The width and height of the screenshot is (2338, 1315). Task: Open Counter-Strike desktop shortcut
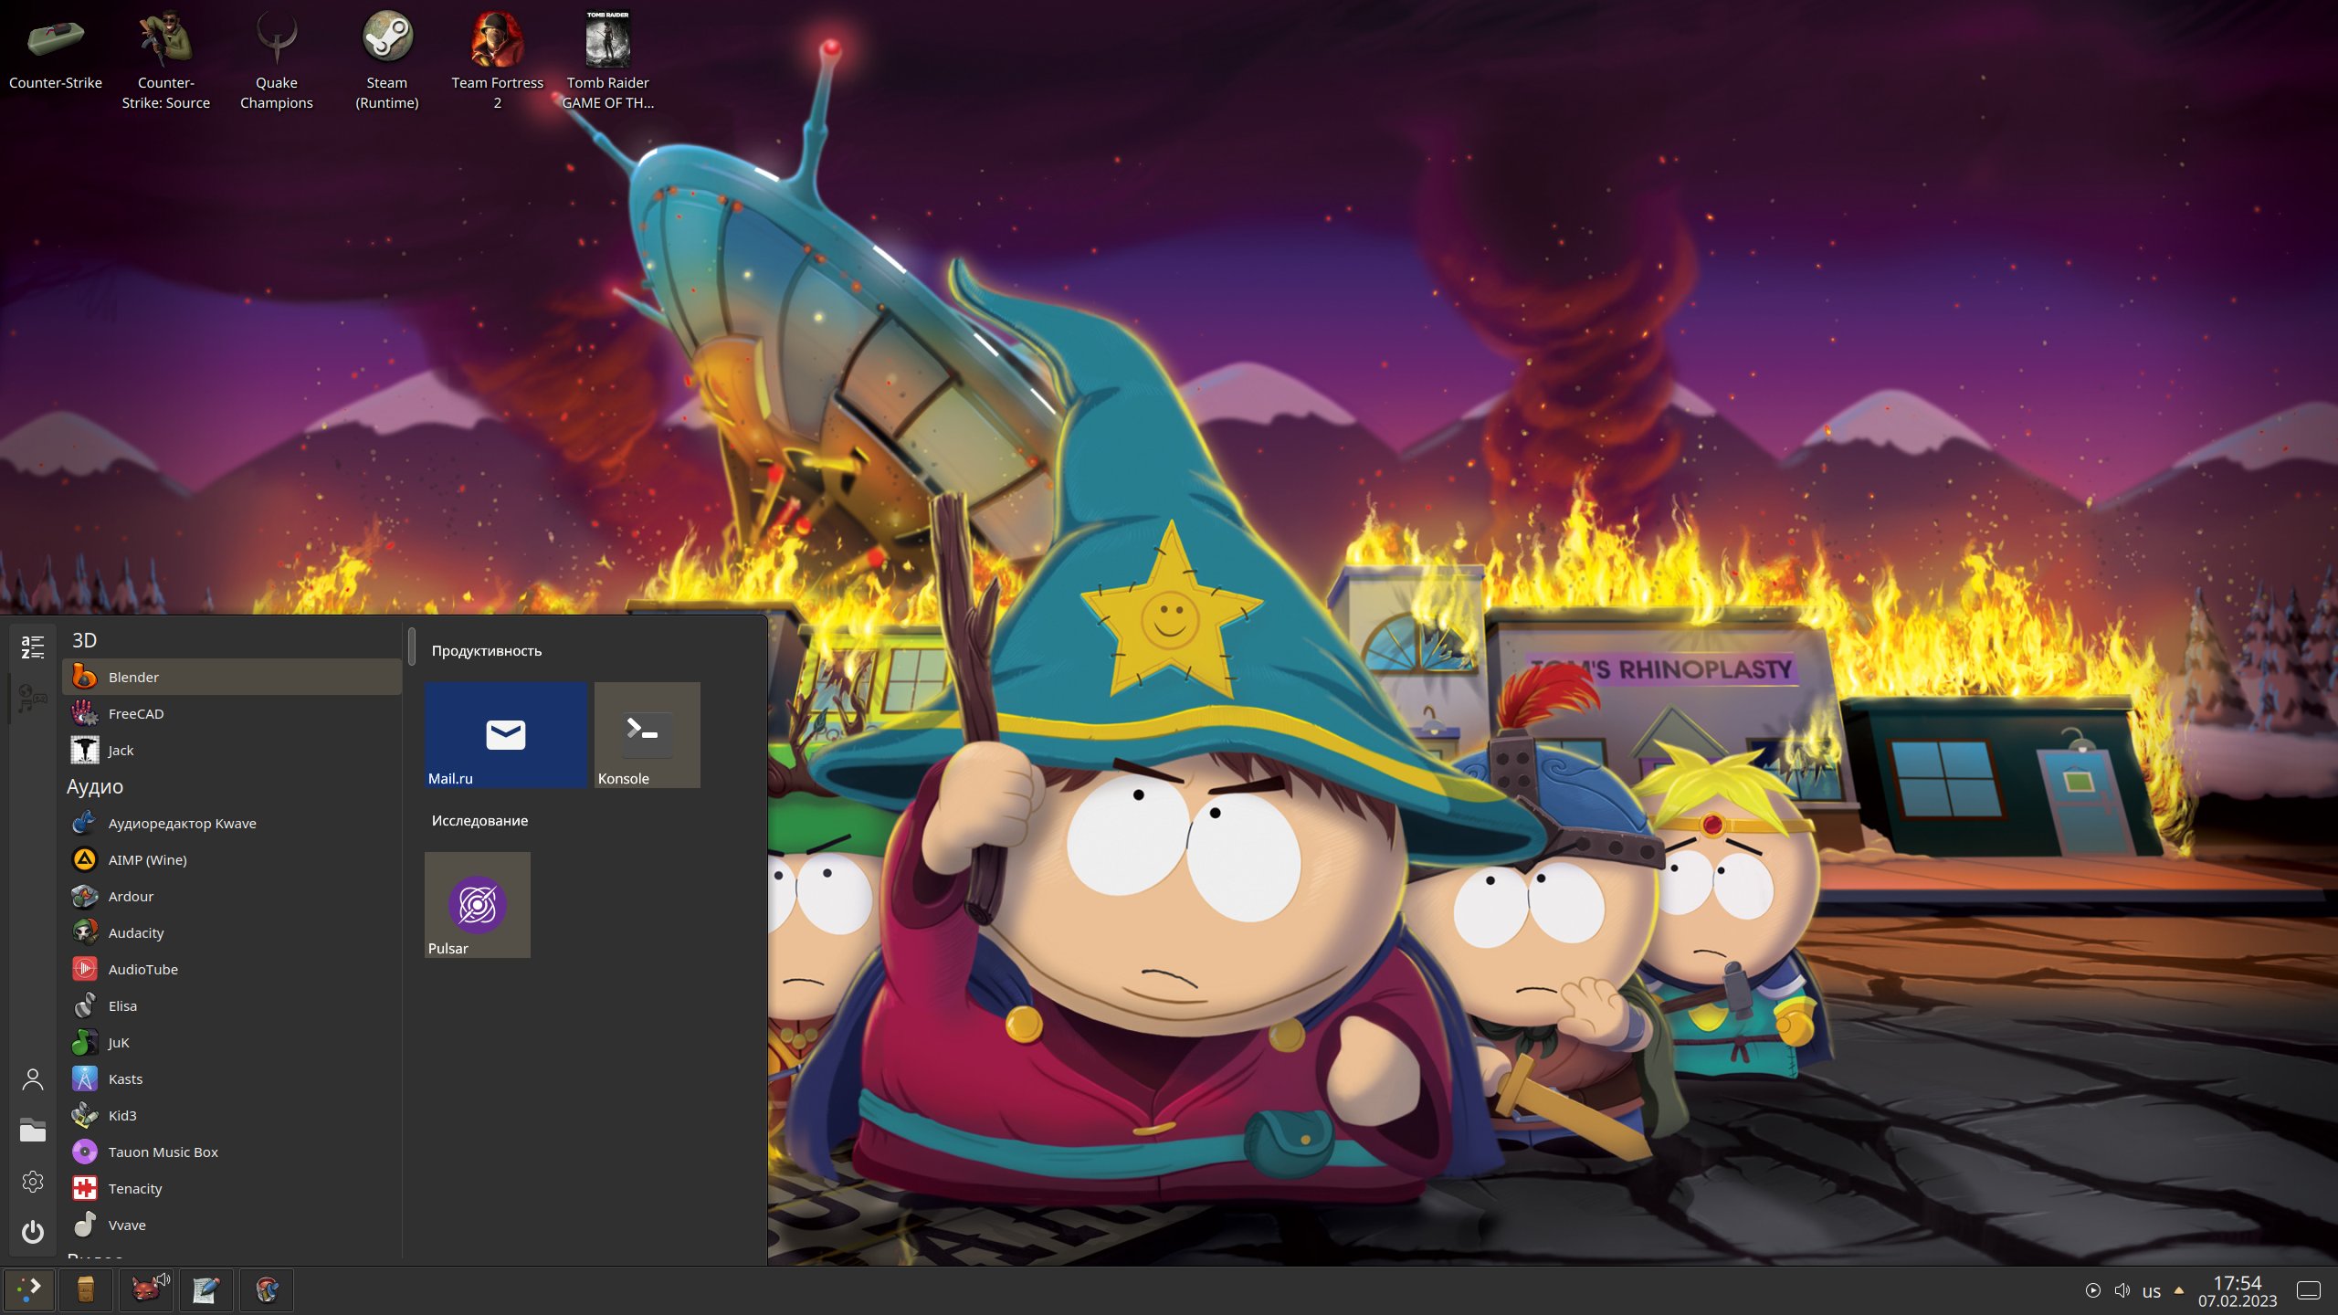(x=56, y=51)
